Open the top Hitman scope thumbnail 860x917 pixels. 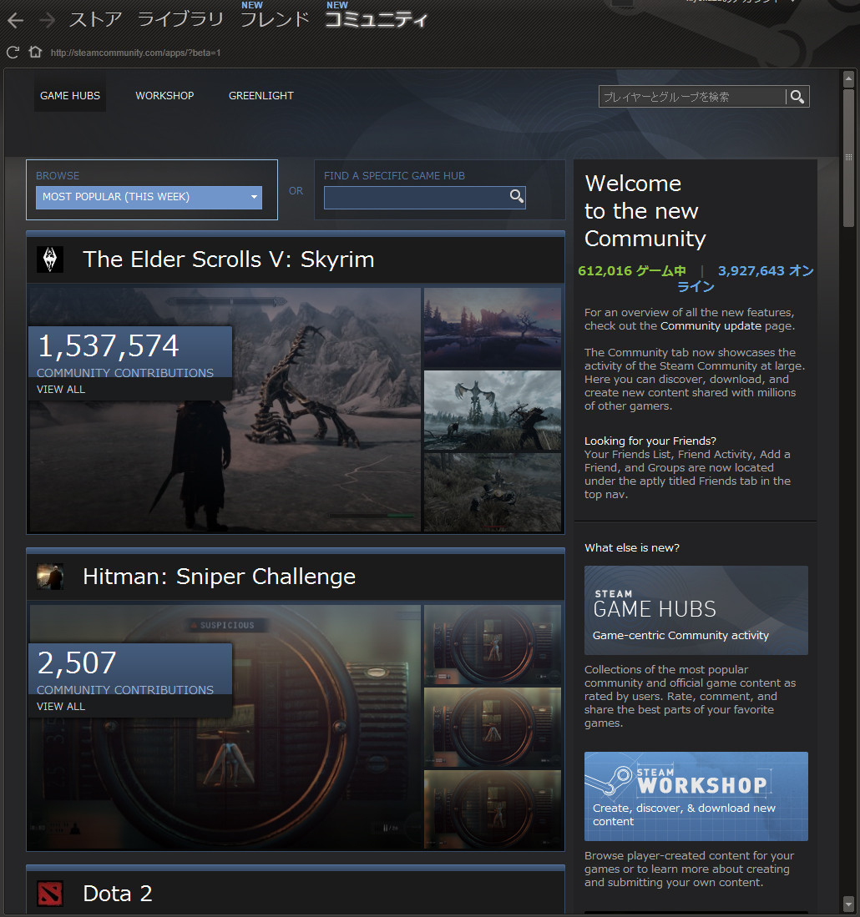click(492, 645)
